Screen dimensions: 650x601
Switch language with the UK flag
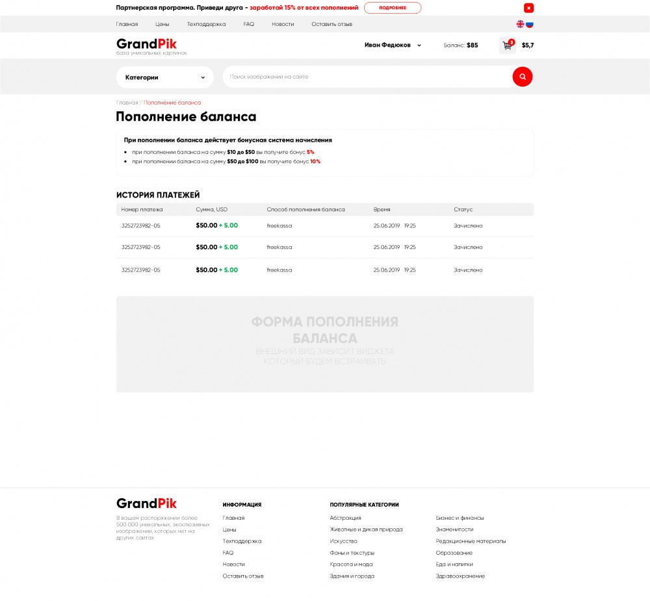click(520, 24)
